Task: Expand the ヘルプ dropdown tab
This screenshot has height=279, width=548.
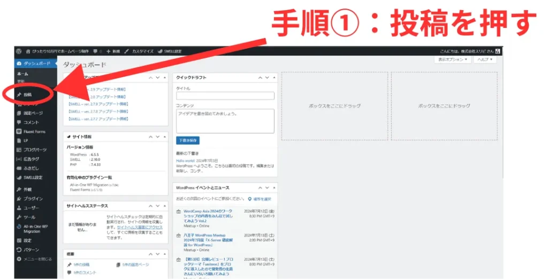Action: (485, 59)
